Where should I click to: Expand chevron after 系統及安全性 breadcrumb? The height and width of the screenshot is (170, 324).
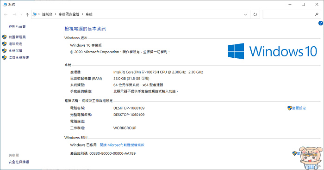[82, 14]
